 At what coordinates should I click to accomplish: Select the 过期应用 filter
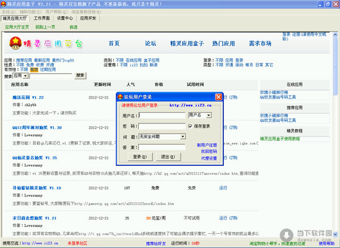[48, 70]
